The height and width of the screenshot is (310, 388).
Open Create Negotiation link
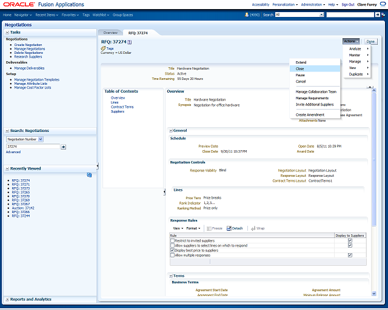28,45
